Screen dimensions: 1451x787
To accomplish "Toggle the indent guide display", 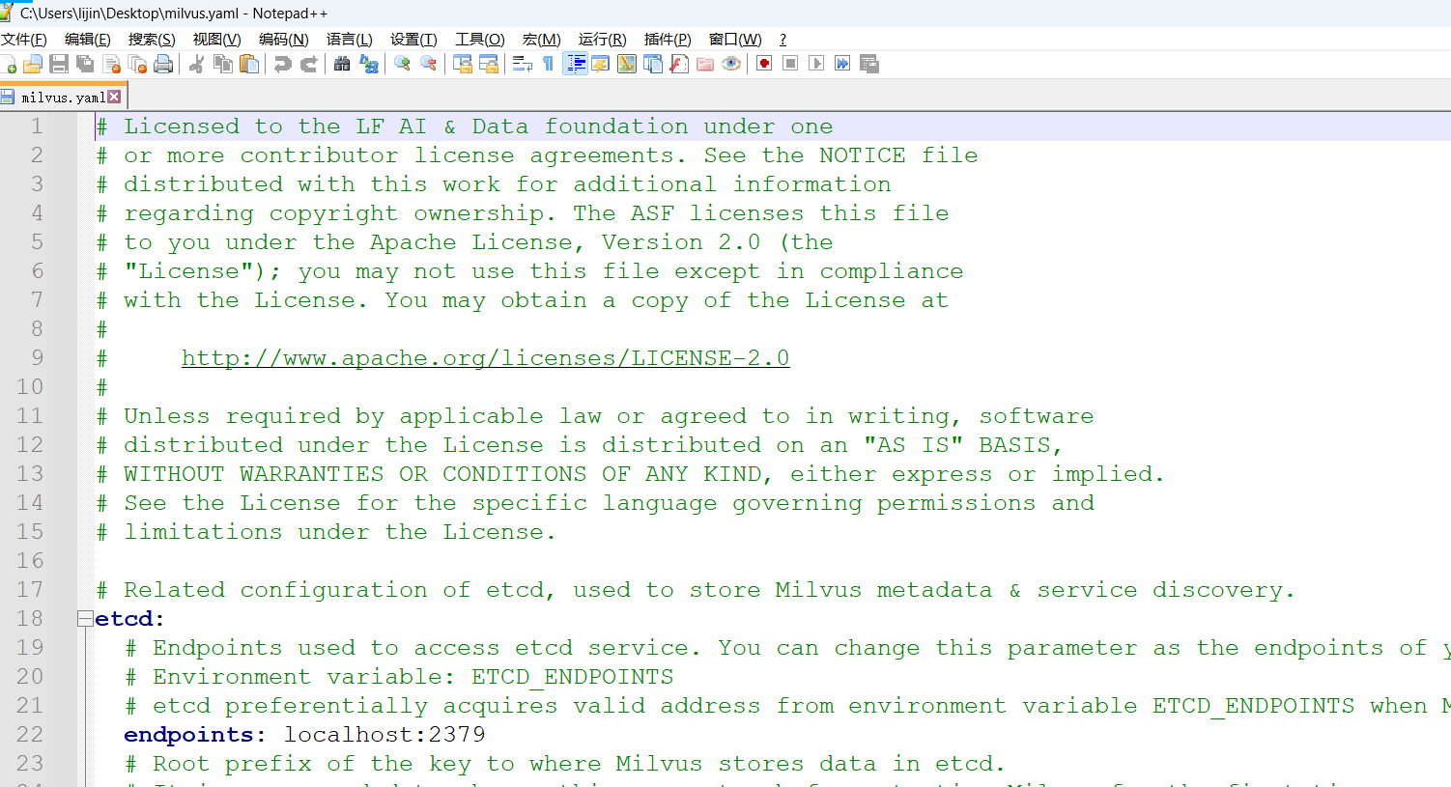I will [x=576, y=64].
